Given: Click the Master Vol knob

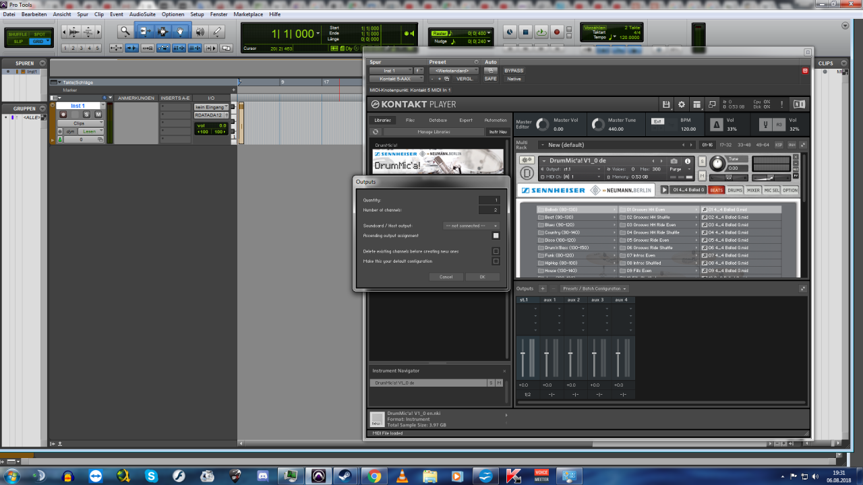Looking at the screenshot, I should click(x=543, y=125).
